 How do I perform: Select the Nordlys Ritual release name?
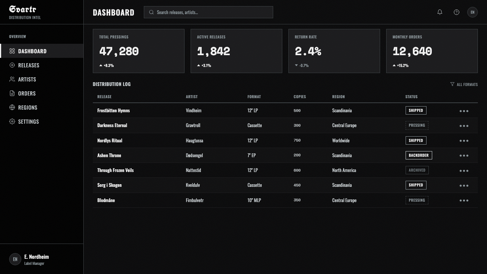tap(110, 140)
